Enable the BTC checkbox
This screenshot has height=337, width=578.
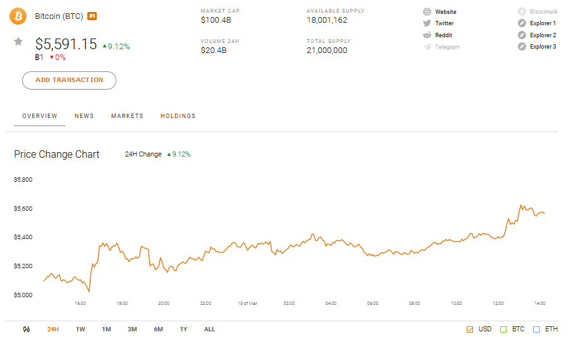(x=503, y=329)
